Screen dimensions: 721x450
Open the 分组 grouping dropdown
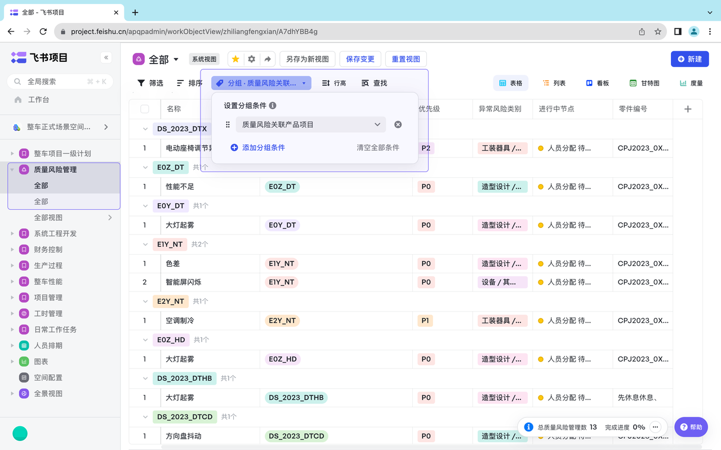261,83
